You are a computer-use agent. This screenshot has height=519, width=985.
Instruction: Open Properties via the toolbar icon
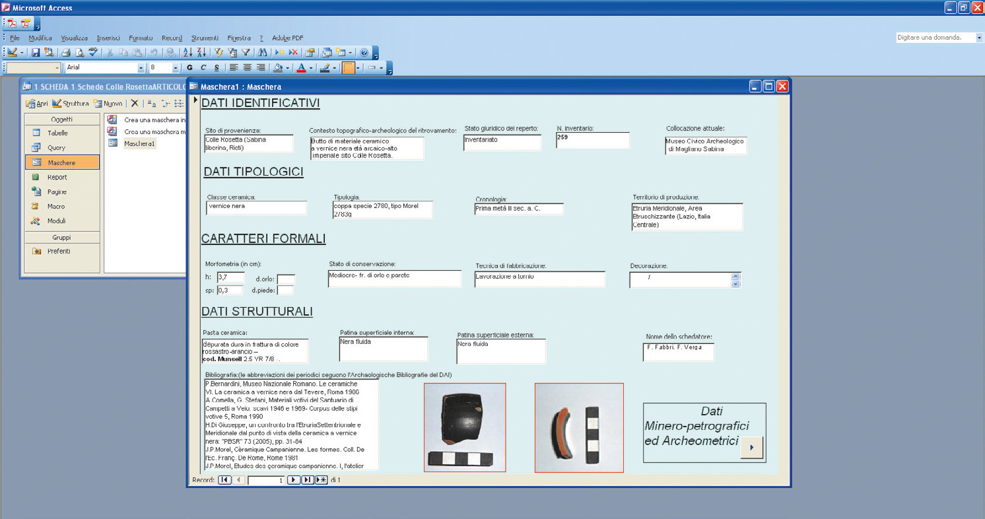[310, 52]
